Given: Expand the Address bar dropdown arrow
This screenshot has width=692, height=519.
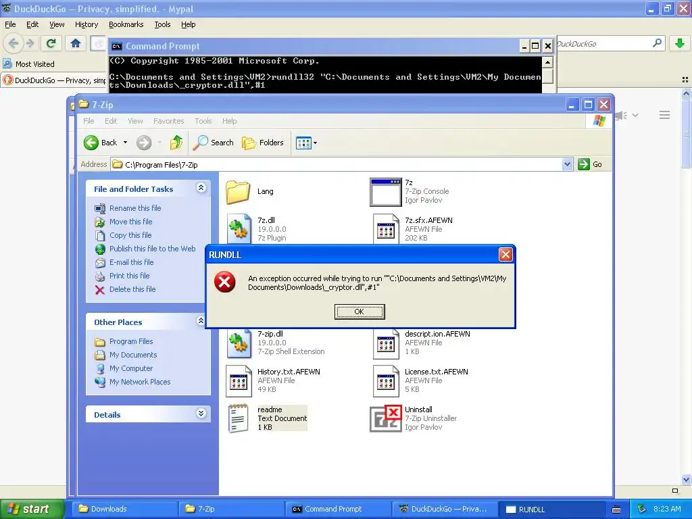Looking at the screenshot, I should [x=568, y=165].
